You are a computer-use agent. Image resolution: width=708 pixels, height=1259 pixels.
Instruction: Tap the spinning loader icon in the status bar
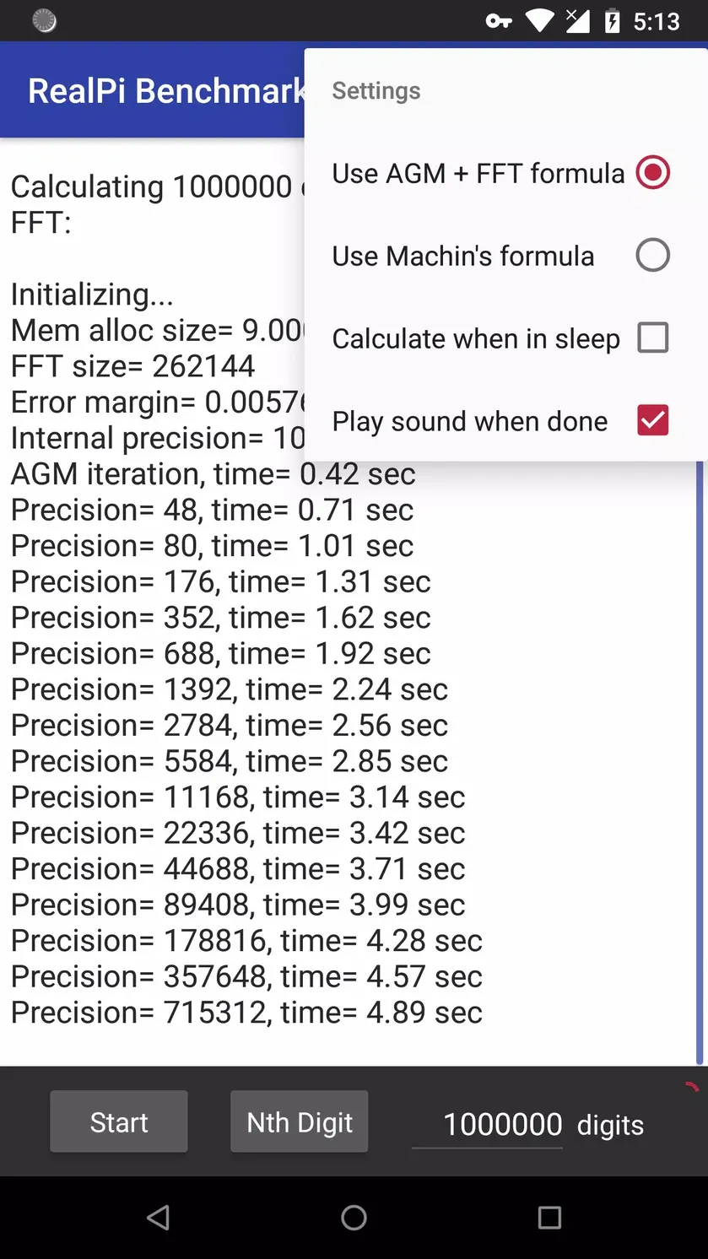click(44, 21)
